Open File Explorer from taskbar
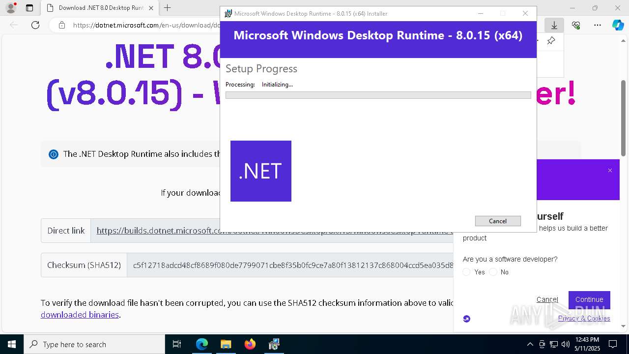 tap(226, 344)
